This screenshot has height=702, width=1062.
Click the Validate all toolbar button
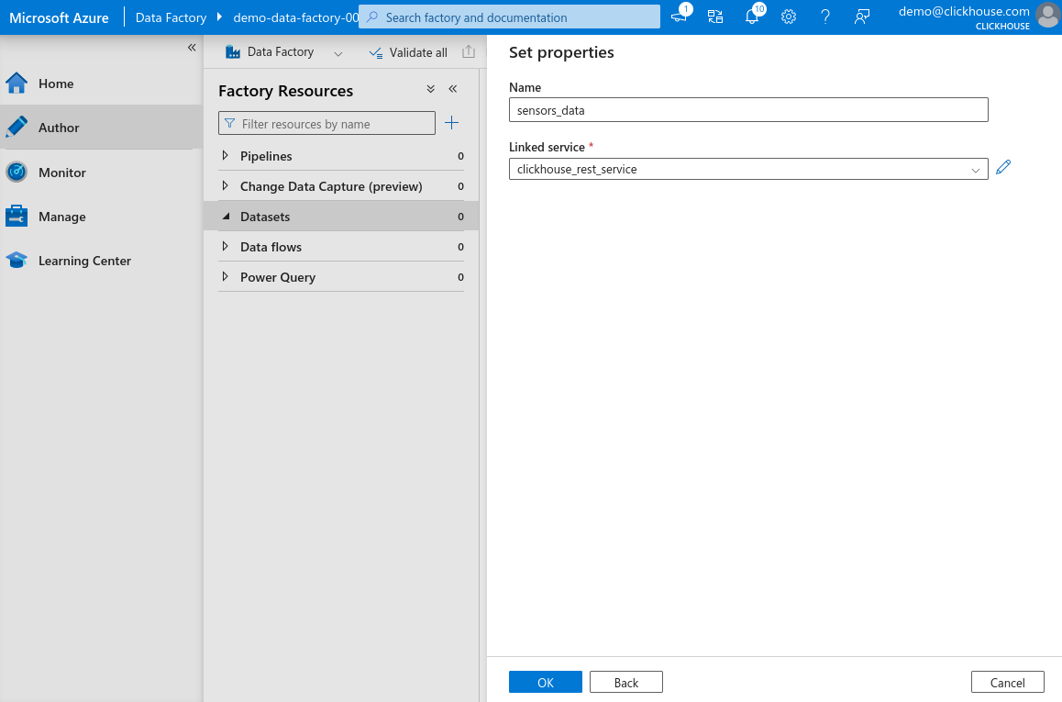pos(408,52)
